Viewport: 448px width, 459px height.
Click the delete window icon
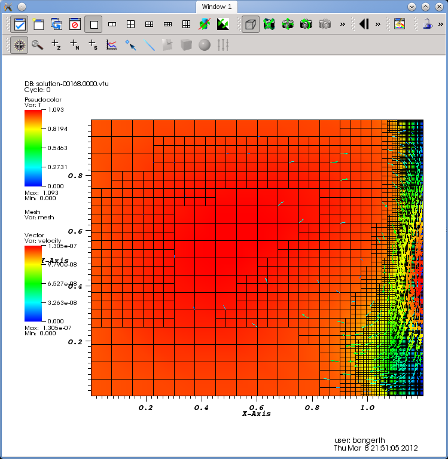tap(75, 25)
